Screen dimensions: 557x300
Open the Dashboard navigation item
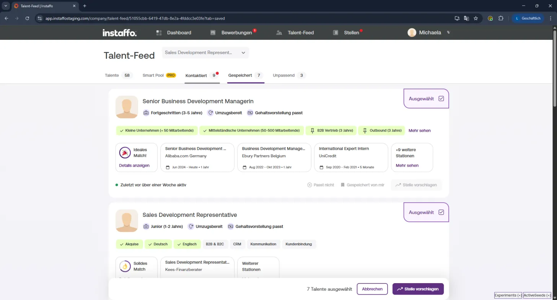[x=174, y=33]
